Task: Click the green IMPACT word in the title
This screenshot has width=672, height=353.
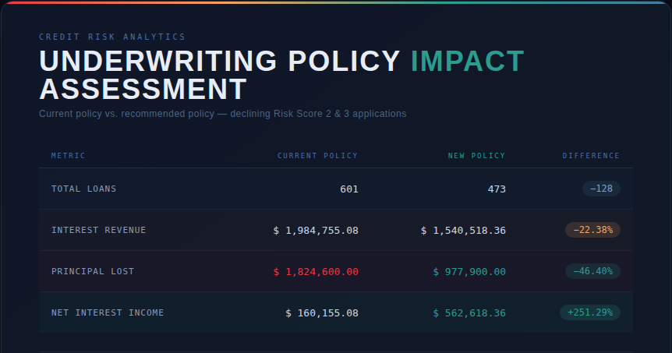Action: tap(467, 62)
